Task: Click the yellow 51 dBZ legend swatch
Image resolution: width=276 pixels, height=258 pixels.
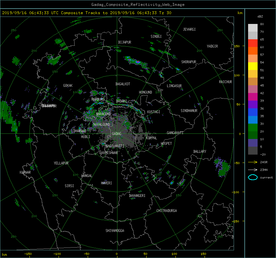Action: click(253, 66)
